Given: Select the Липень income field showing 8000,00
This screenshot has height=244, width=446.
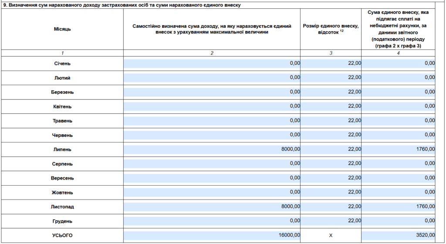Looking at the screenshot, I should [x=212, y=149].
